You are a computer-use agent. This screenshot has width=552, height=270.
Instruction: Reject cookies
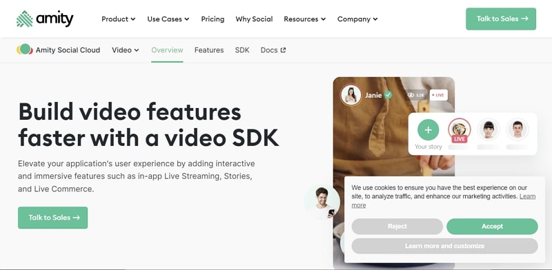point(397,227)
